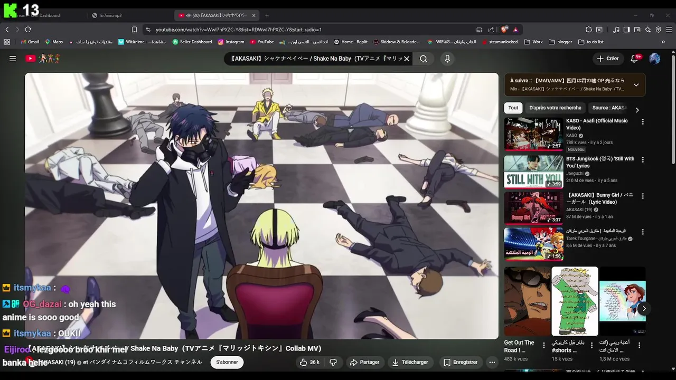The width and height of the screenshot is (676, 380).
Task: Open BTS Jungkook Still With You title
Action: (x=600, y=162)
